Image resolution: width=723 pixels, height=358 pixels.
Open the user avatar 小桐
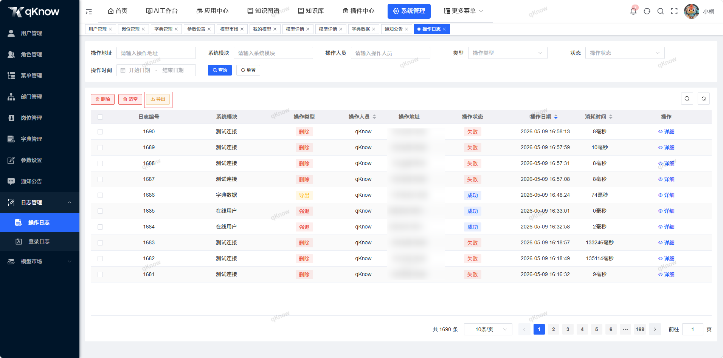tap(692, 11)
